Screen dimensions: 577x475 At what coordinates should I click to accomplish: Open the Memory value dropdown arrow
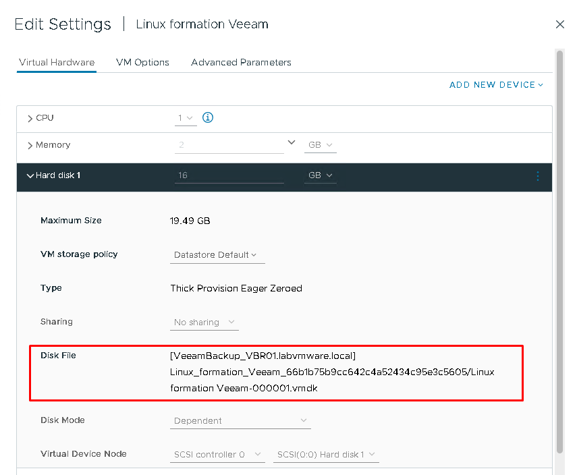tap(292, 142)
